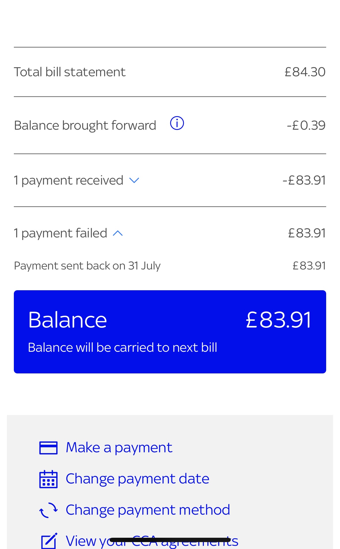This screenshot has height=549, width=340.
Task: Open the Make a payment link
Action: (x=119, y=448)
